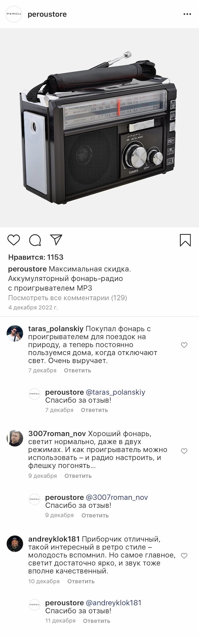This screenshot has width=199, height=638.
Task: Open taras_polanskiy's avatar
Action: point(15,333)
